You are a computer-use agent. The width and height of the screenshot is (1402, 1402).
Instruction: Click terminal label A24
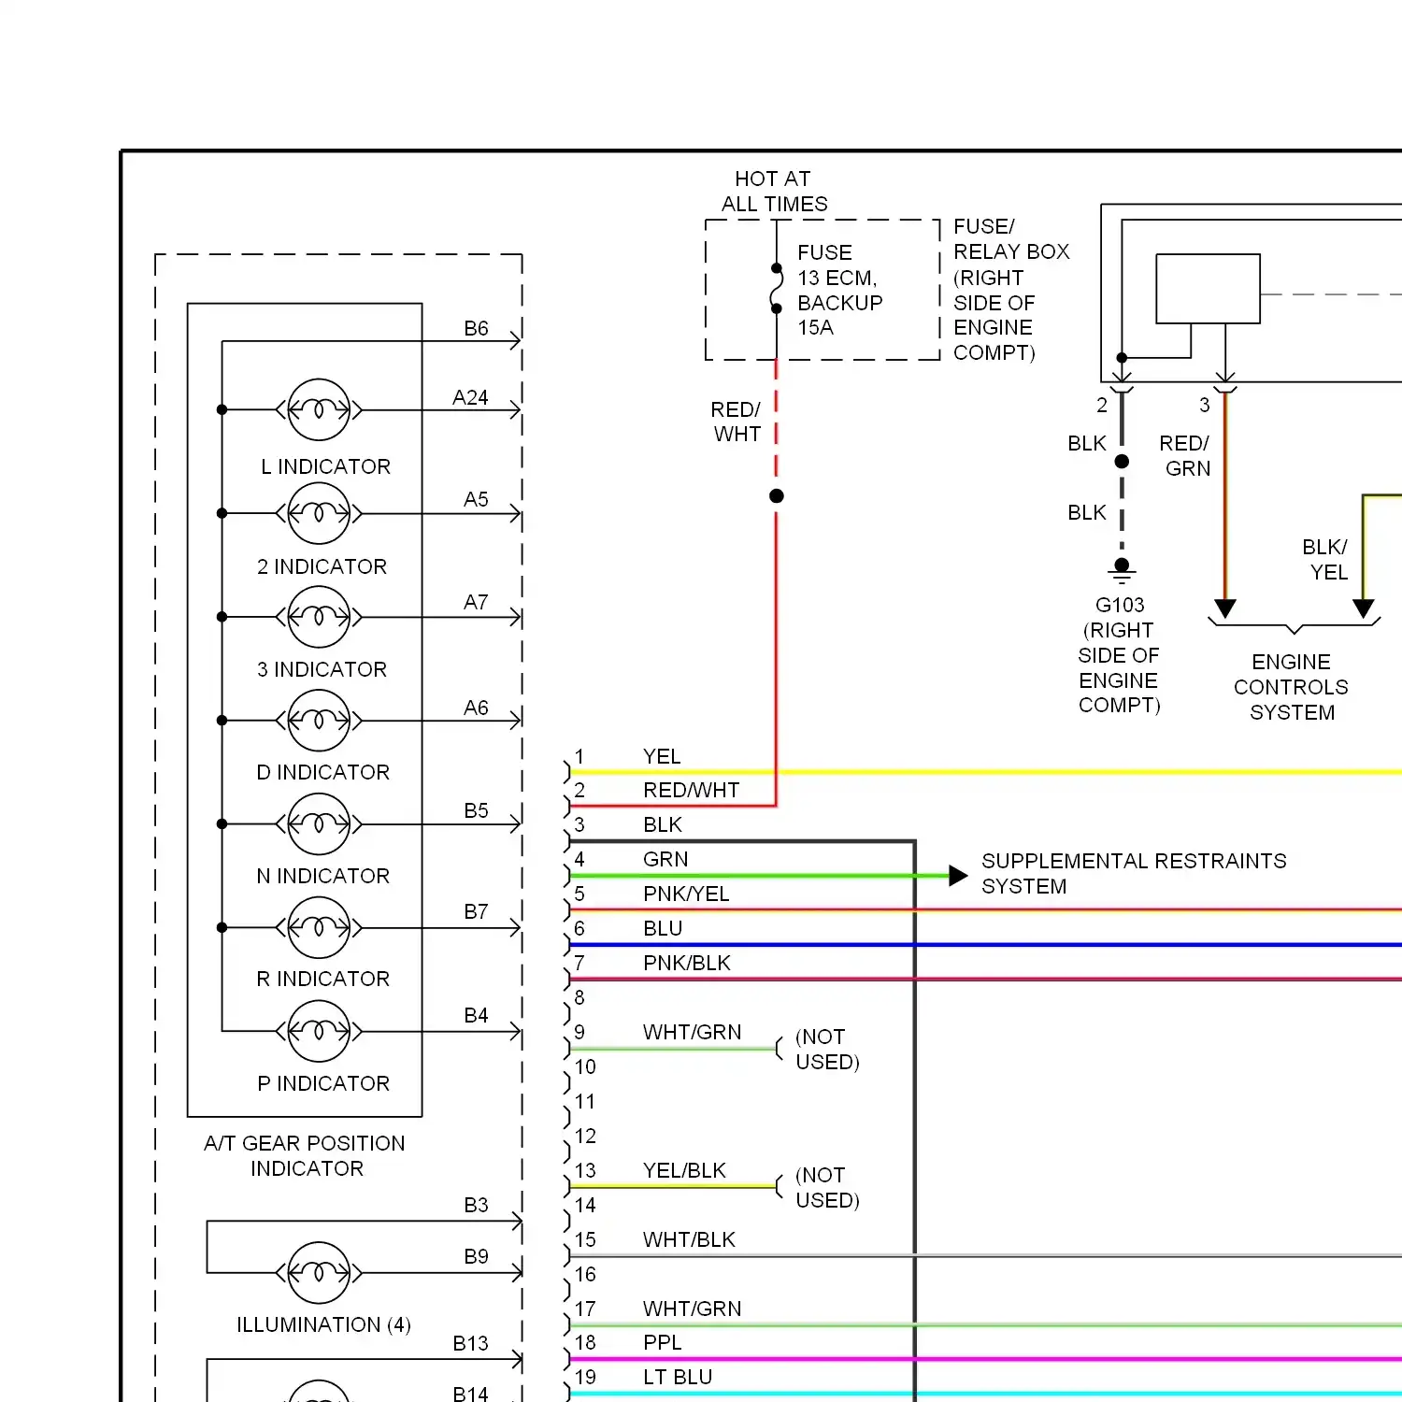(470, 397)
